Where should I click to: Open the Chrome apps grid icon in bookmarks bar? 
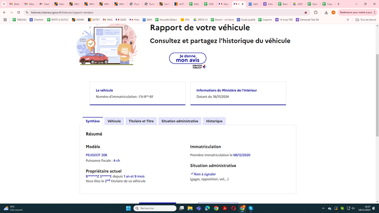[x=5, y=20]
